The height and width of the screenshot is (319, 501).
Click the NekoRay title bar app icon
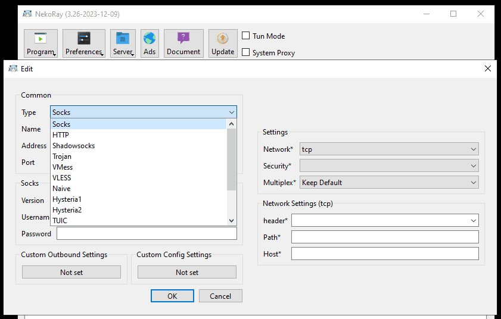(x=27, y=14)
